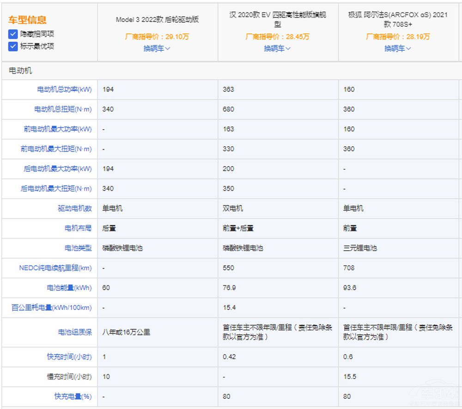Click the 前电动机最大功率(kW) row label
The image size is (462, 409).
point(58,129)
